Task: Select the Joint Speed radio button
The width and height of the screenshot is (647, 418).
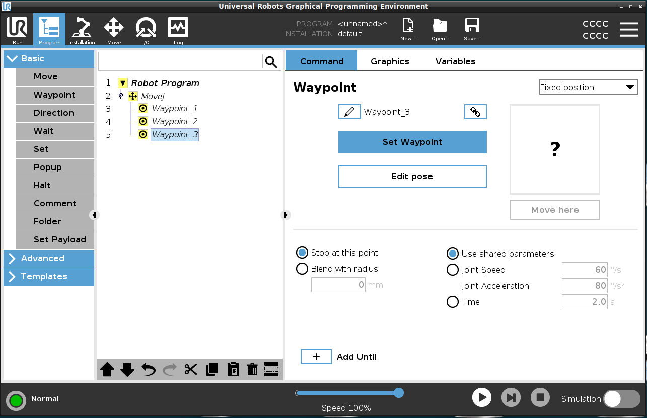Action: [453, 270]
